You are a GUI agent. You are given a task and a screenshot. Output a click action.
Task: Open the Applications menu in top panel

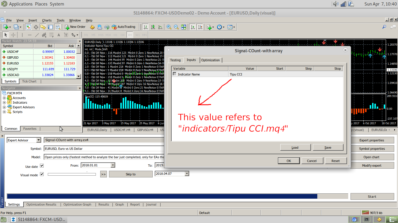pos(21,4)
